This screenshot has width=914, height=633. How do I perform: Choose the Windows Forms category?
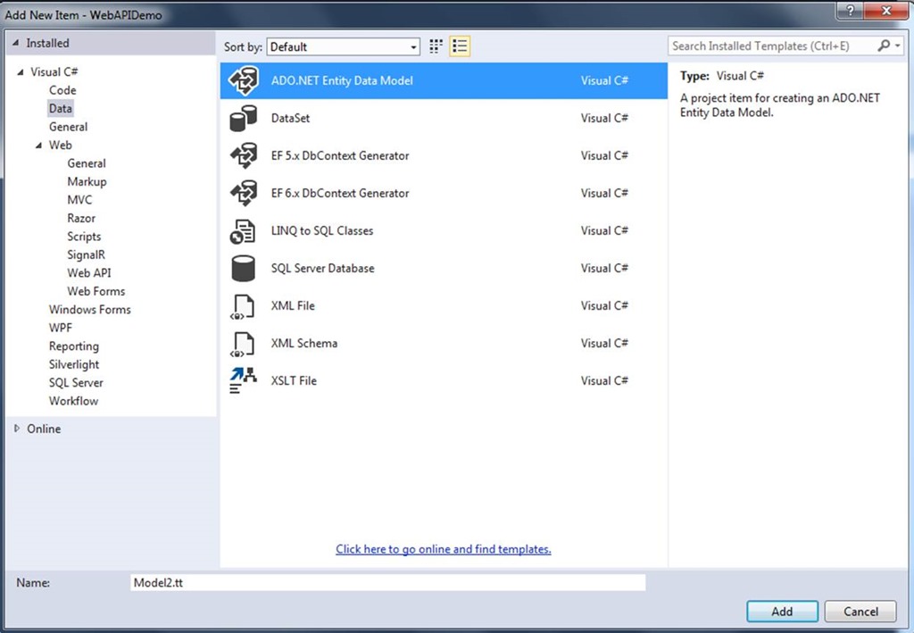(x=90, y=310)
